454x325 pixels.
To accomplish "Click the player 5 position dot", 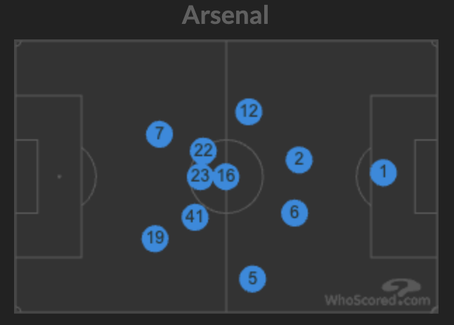I will tap(252, 279).
